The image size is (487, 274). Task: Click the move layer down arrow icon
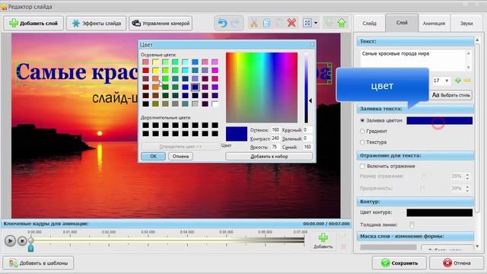[x=329, y=23]
